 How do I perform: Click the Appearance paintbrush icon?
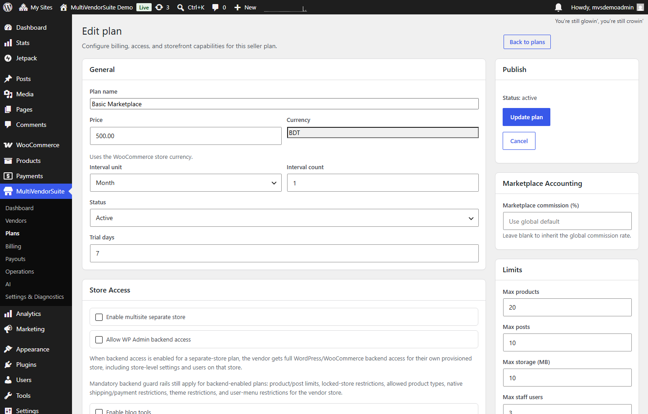tap(8, 349)
